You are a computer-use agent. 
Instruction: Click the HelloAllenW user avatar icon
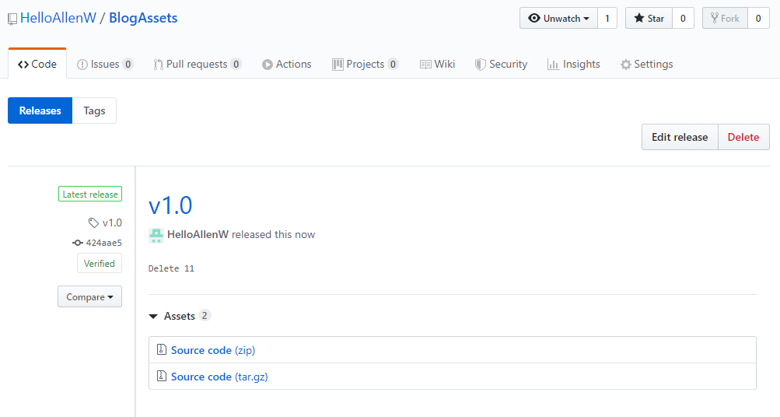tap(156, 235)
